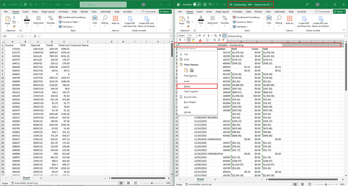Click Insert Function fx in left formula bar

35,36
